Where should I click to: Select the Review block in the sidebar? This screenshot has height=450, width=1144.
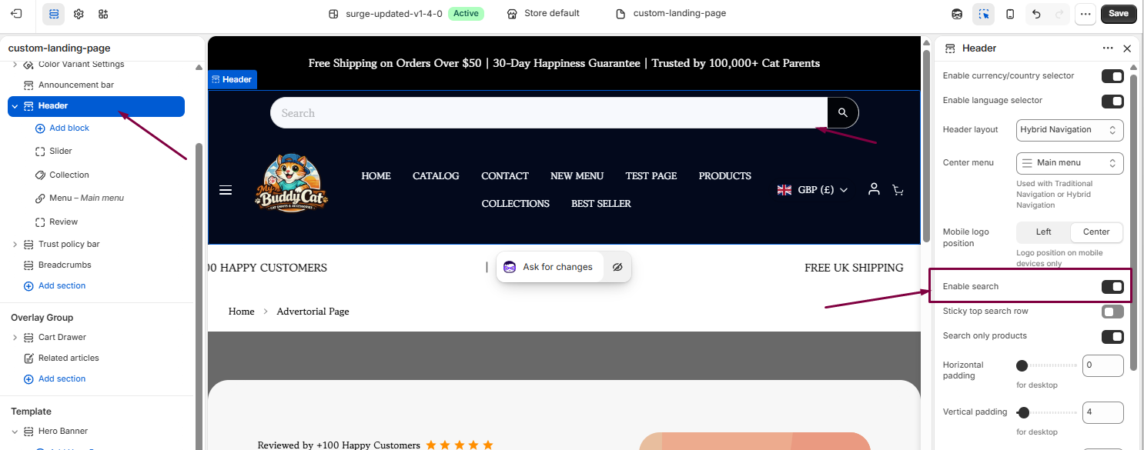63,222
